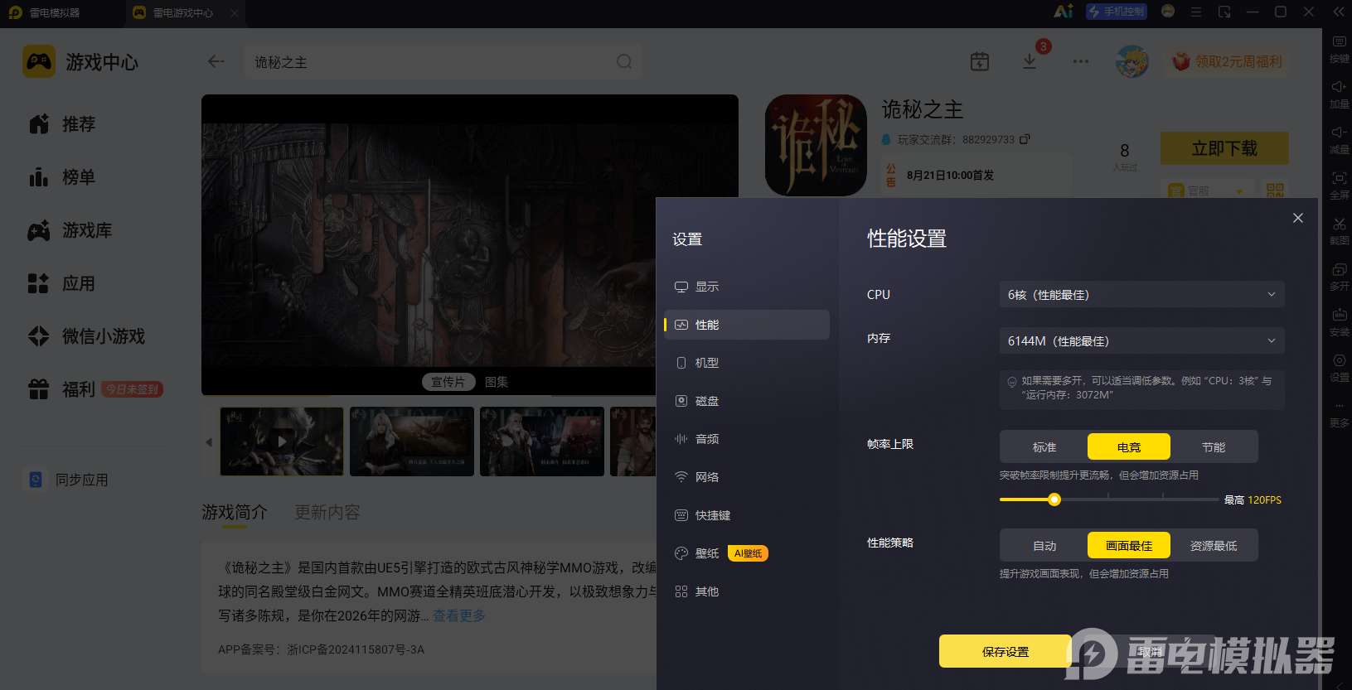Select 性能 in settings menu
Viewport: 1352px width, 690px height.
coord(747,325)
